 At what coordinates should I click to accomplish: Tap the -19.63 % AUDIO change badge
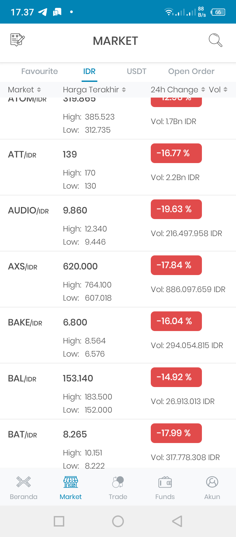176,209
